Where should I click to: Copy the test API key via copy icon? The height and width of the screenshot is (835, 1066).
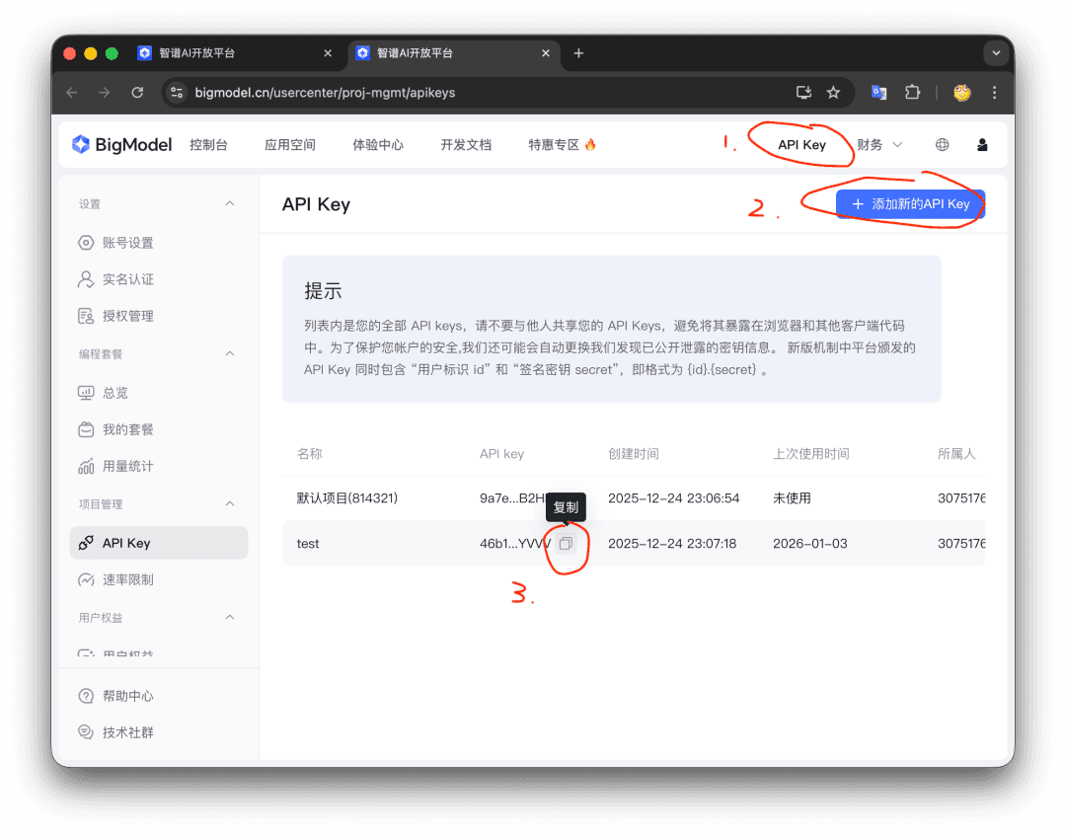click(566, 543)
